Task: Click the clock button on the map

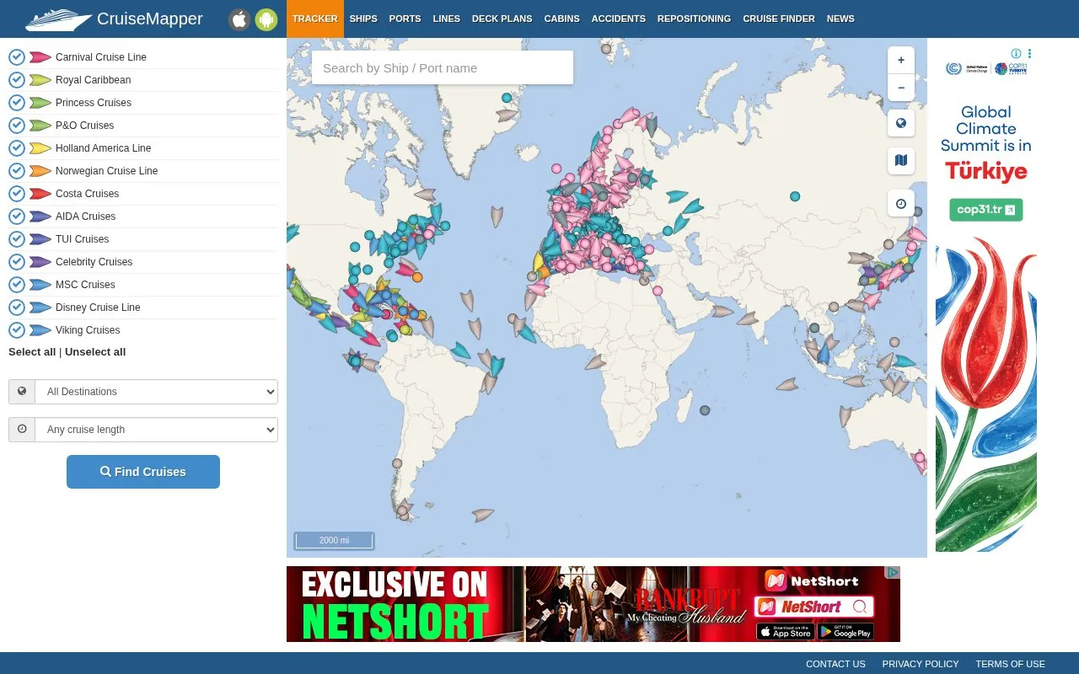Action: [901, 203]
